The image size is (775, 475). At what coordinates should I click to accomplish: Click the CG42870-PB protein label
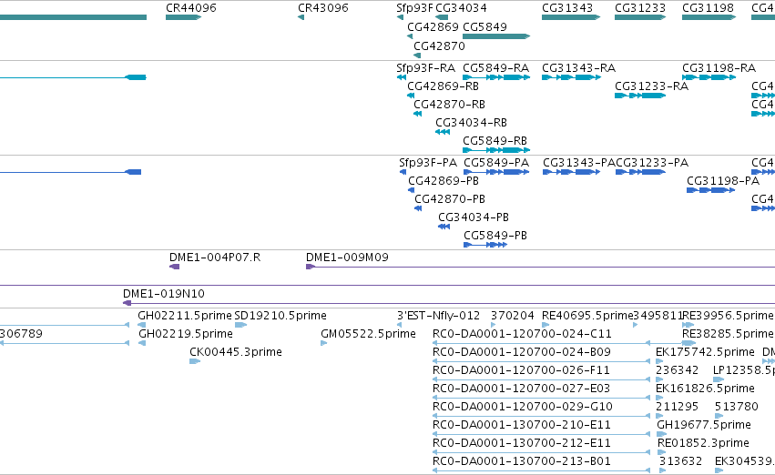[x=450, y=199]
